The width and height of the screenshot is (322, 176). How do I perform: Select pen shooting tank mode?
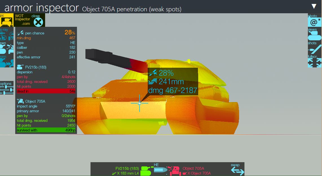[x=3, y=49]
